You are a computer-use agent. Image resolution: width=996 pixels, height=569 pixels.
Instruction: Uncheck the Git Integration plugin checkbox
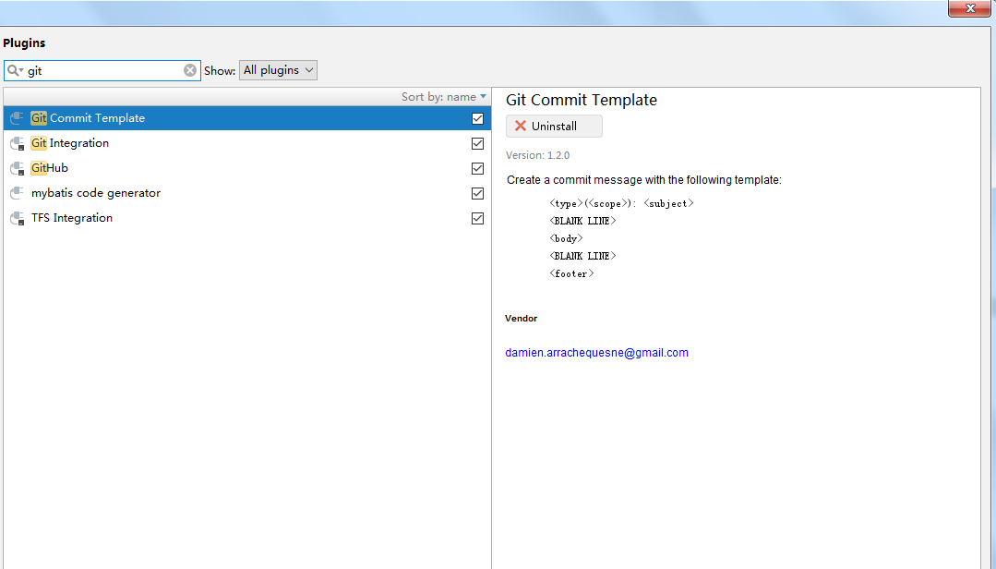tap(477, 143)
